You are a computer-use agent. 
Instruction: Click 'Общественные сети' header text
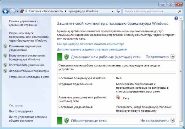(89, 121)
